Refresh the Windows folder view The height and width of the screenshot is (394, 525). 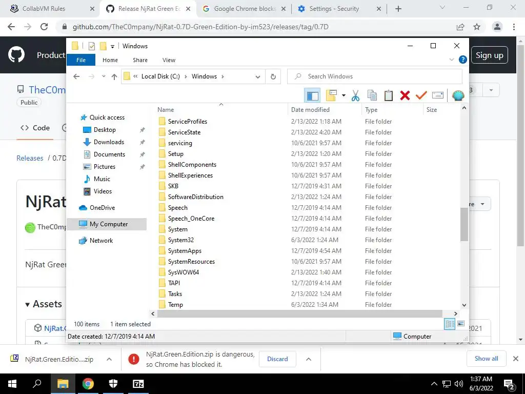(x=273, y=77)
